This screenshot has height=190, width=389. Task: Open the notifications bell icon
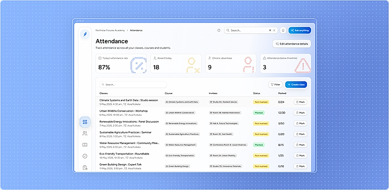click(x=283, y=30)
